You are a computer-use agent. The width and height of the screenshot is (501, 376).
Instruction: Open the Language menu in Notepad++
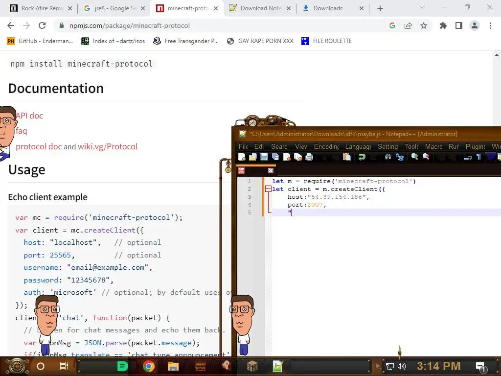point(358,146)
